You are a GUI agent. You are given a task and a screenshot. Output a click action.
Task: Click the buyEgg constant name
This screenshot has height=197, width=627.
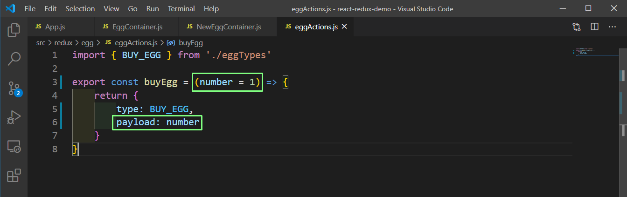161,82
